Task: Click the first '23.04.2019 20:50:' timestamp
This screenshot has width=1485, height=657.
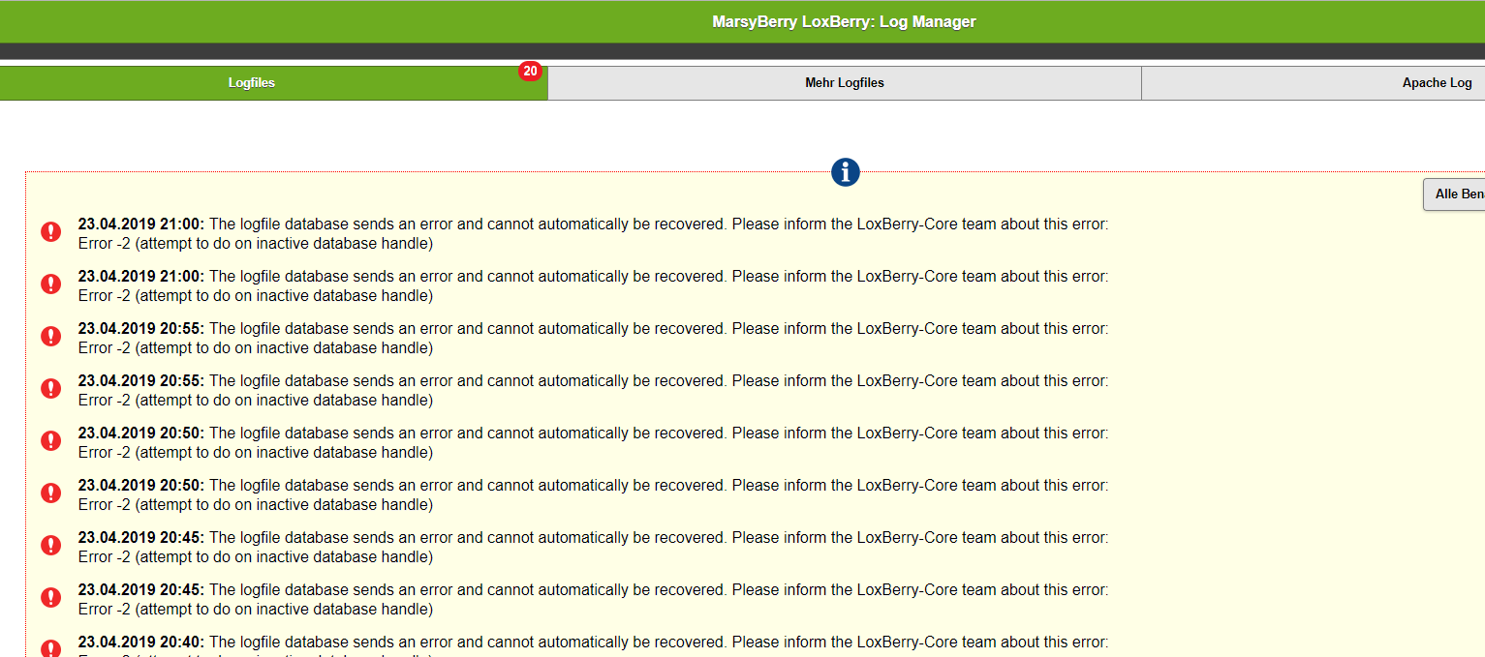Action: click(141, 433)
